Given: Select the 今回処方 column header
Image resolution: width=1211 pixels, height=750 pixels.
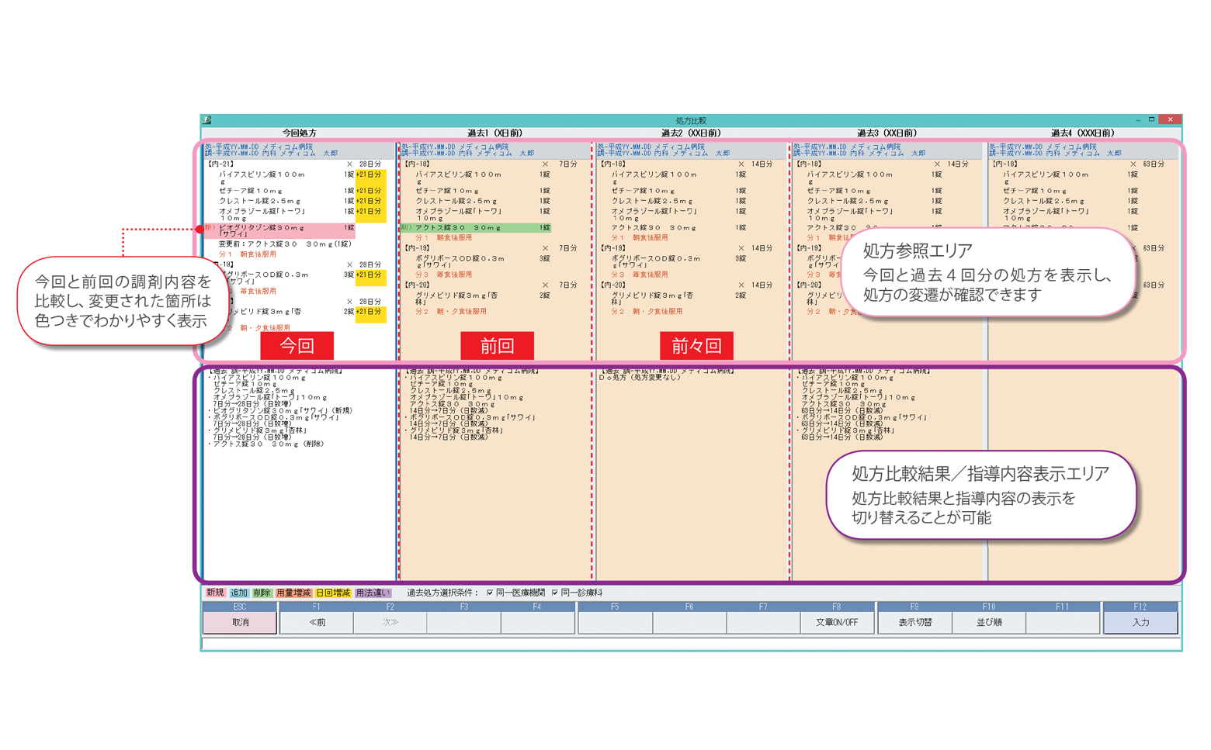Looking at the screenshot, I should pos(299,133).
